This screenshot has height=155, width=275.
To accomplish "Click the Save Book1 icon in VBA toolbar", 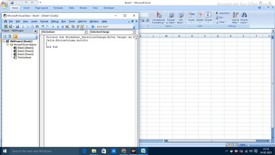I will pyautogui.click(x=17, y=27).
